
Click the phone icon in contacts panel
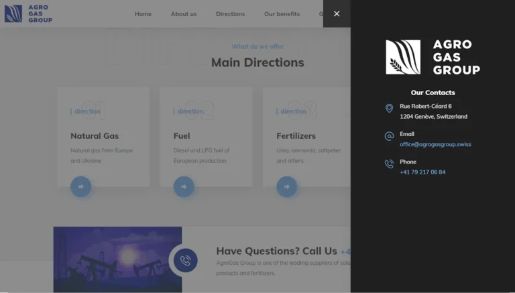pyautogui.click(x=389, y=164)
